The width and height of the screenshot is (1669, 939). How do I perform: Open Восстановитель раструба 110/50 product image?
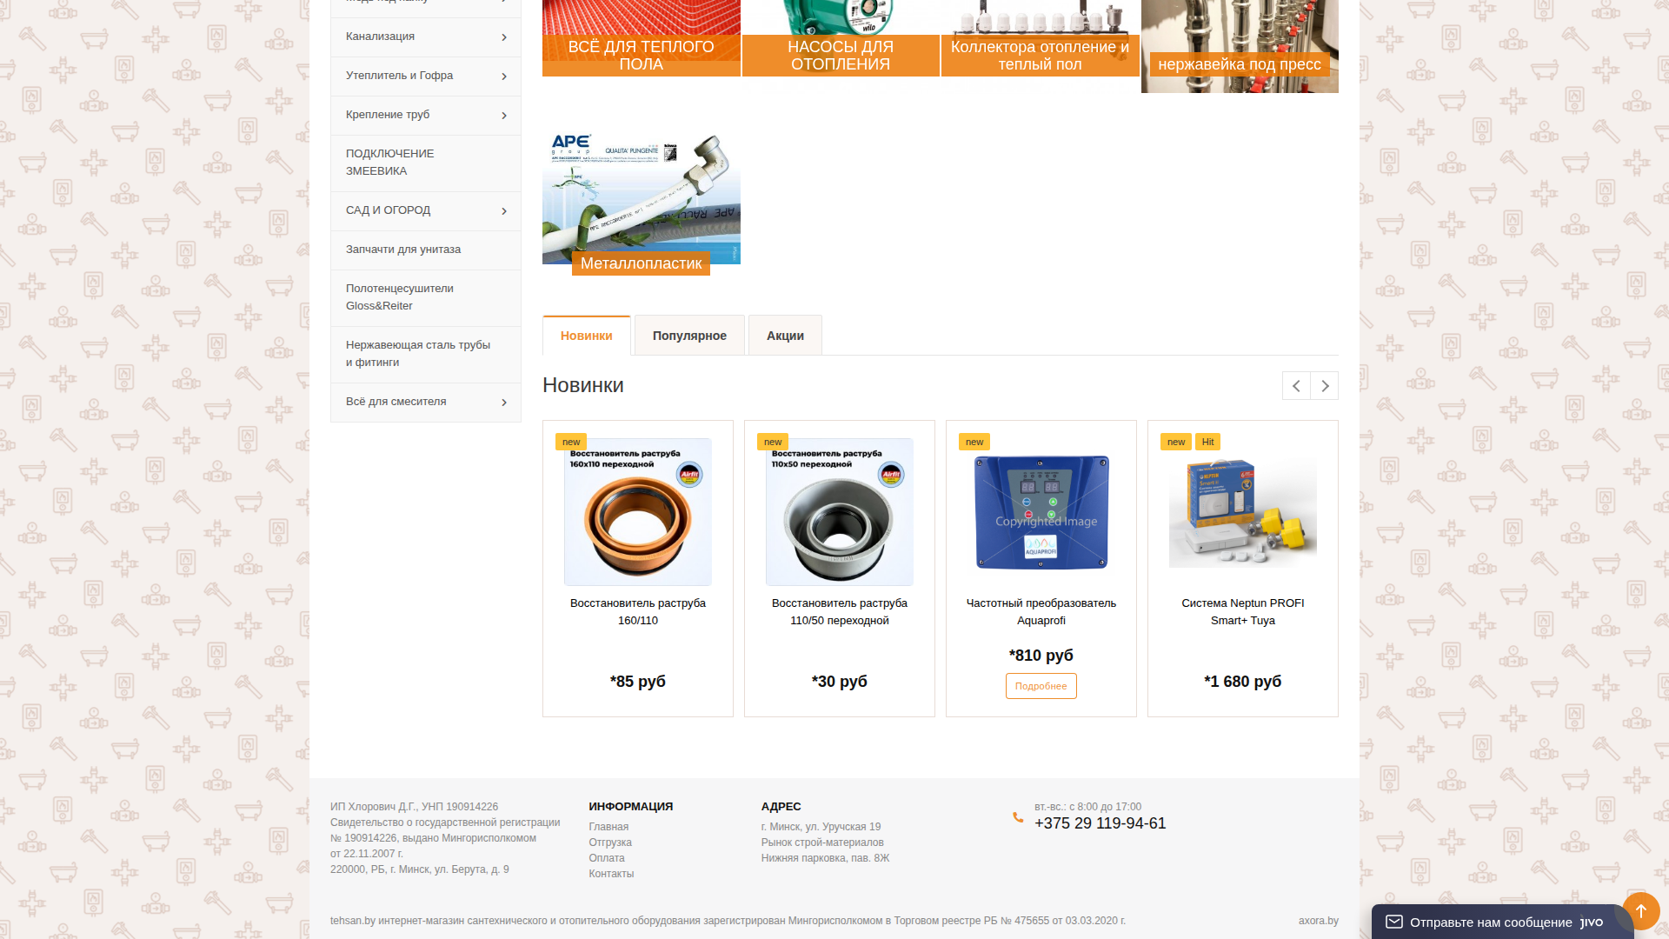[840, 512]
